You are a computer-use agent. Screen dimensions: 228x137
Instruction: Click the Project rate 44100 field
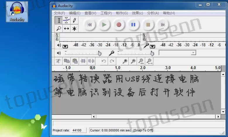[79, 130]
